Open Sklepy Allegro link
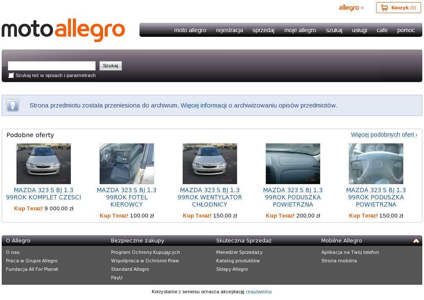 [x=232, y=269]
